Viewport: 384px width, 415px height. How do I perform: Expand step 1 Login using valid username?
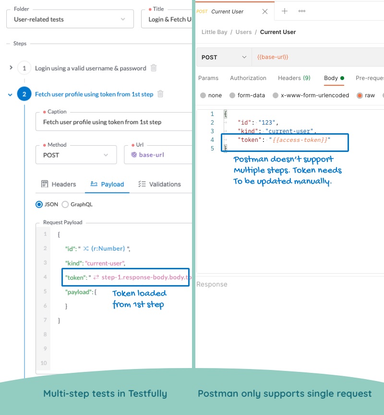click(x=11, y=68)
